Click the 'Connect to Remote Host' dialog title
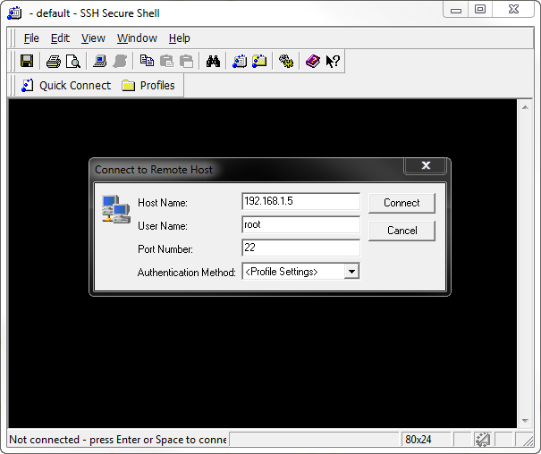541x454 pixels. [154, 170]
